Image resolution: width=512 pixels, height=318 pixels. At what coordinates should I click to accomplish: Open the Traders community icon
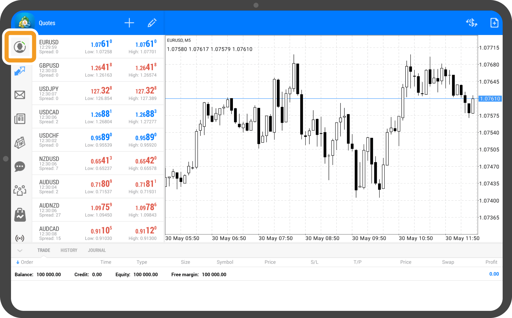20,190
